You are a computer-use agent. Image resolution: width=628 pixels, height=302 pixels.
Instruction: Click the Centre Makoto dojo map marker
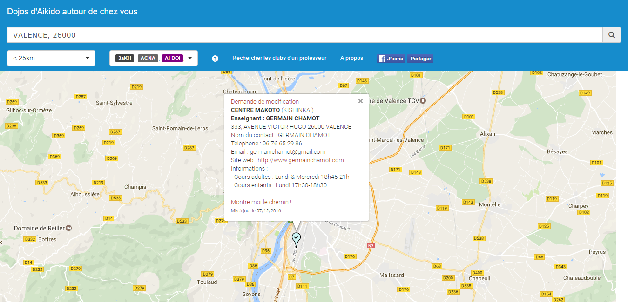pyautogui.click(x=296, y=238)
